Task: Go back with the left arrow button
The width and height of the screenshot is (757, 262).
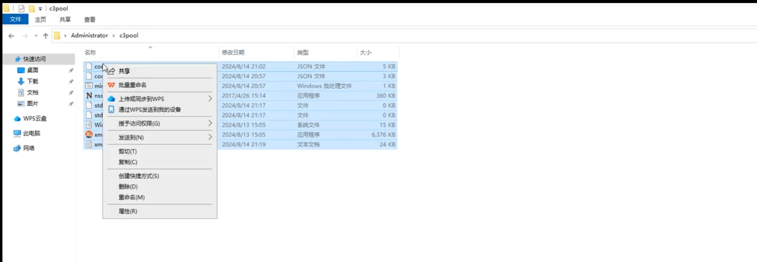Action: click(x=11, y=36)
